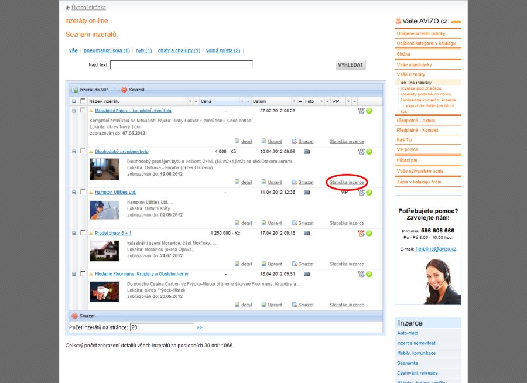Filter by the byty (1) category

(x=143, y=50)
